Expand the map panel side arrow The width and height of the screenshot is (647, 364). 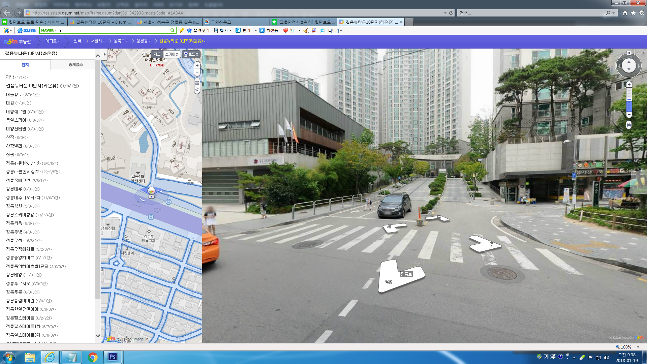tap(104, 54)
